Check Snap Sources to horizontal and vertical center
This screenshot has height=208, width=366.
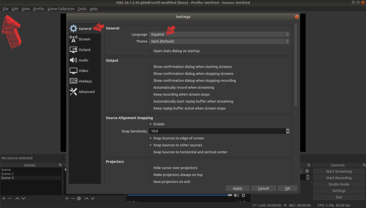150,152
